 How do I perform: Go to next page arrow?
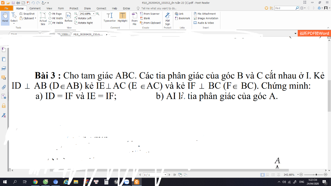pos(169,175)
